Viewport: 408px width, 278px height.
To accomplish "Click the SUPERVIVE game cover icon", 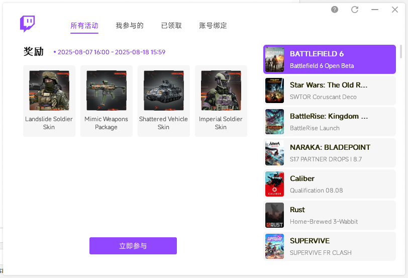I will tap(274, 246).
